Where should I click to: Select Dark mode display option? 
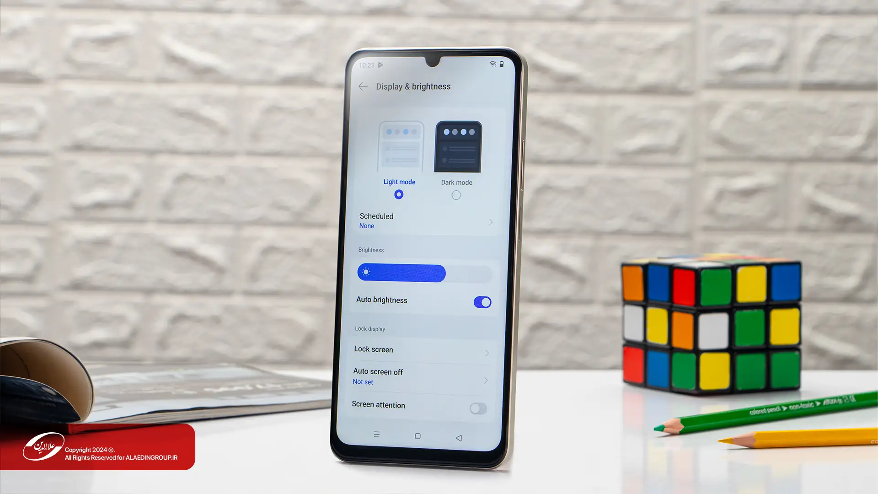(x=456, y=194)
